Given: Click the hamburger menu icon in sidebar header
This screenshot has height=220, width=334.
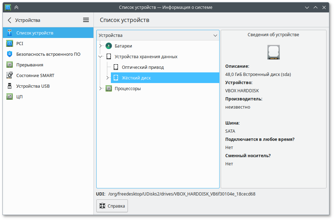Looking at the screenshot, I should point(86,20).
